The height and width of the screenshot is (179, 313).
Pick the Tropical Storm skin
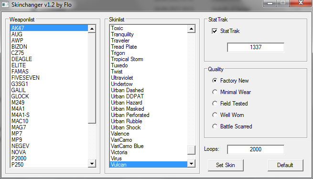tap(149, 59)
